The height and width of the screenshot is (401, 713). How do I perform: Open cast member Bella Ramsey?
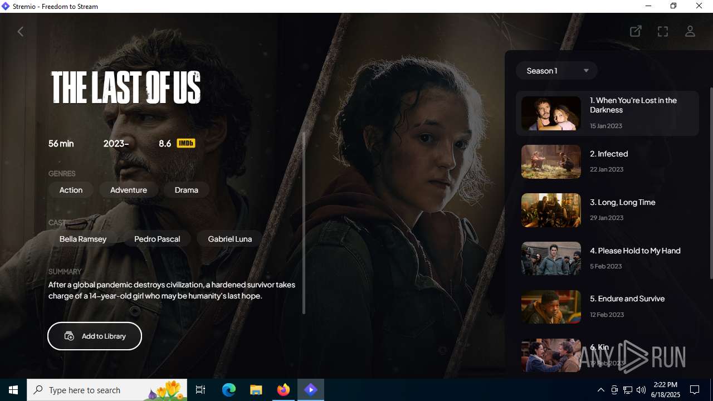click(x=83, y=239)
